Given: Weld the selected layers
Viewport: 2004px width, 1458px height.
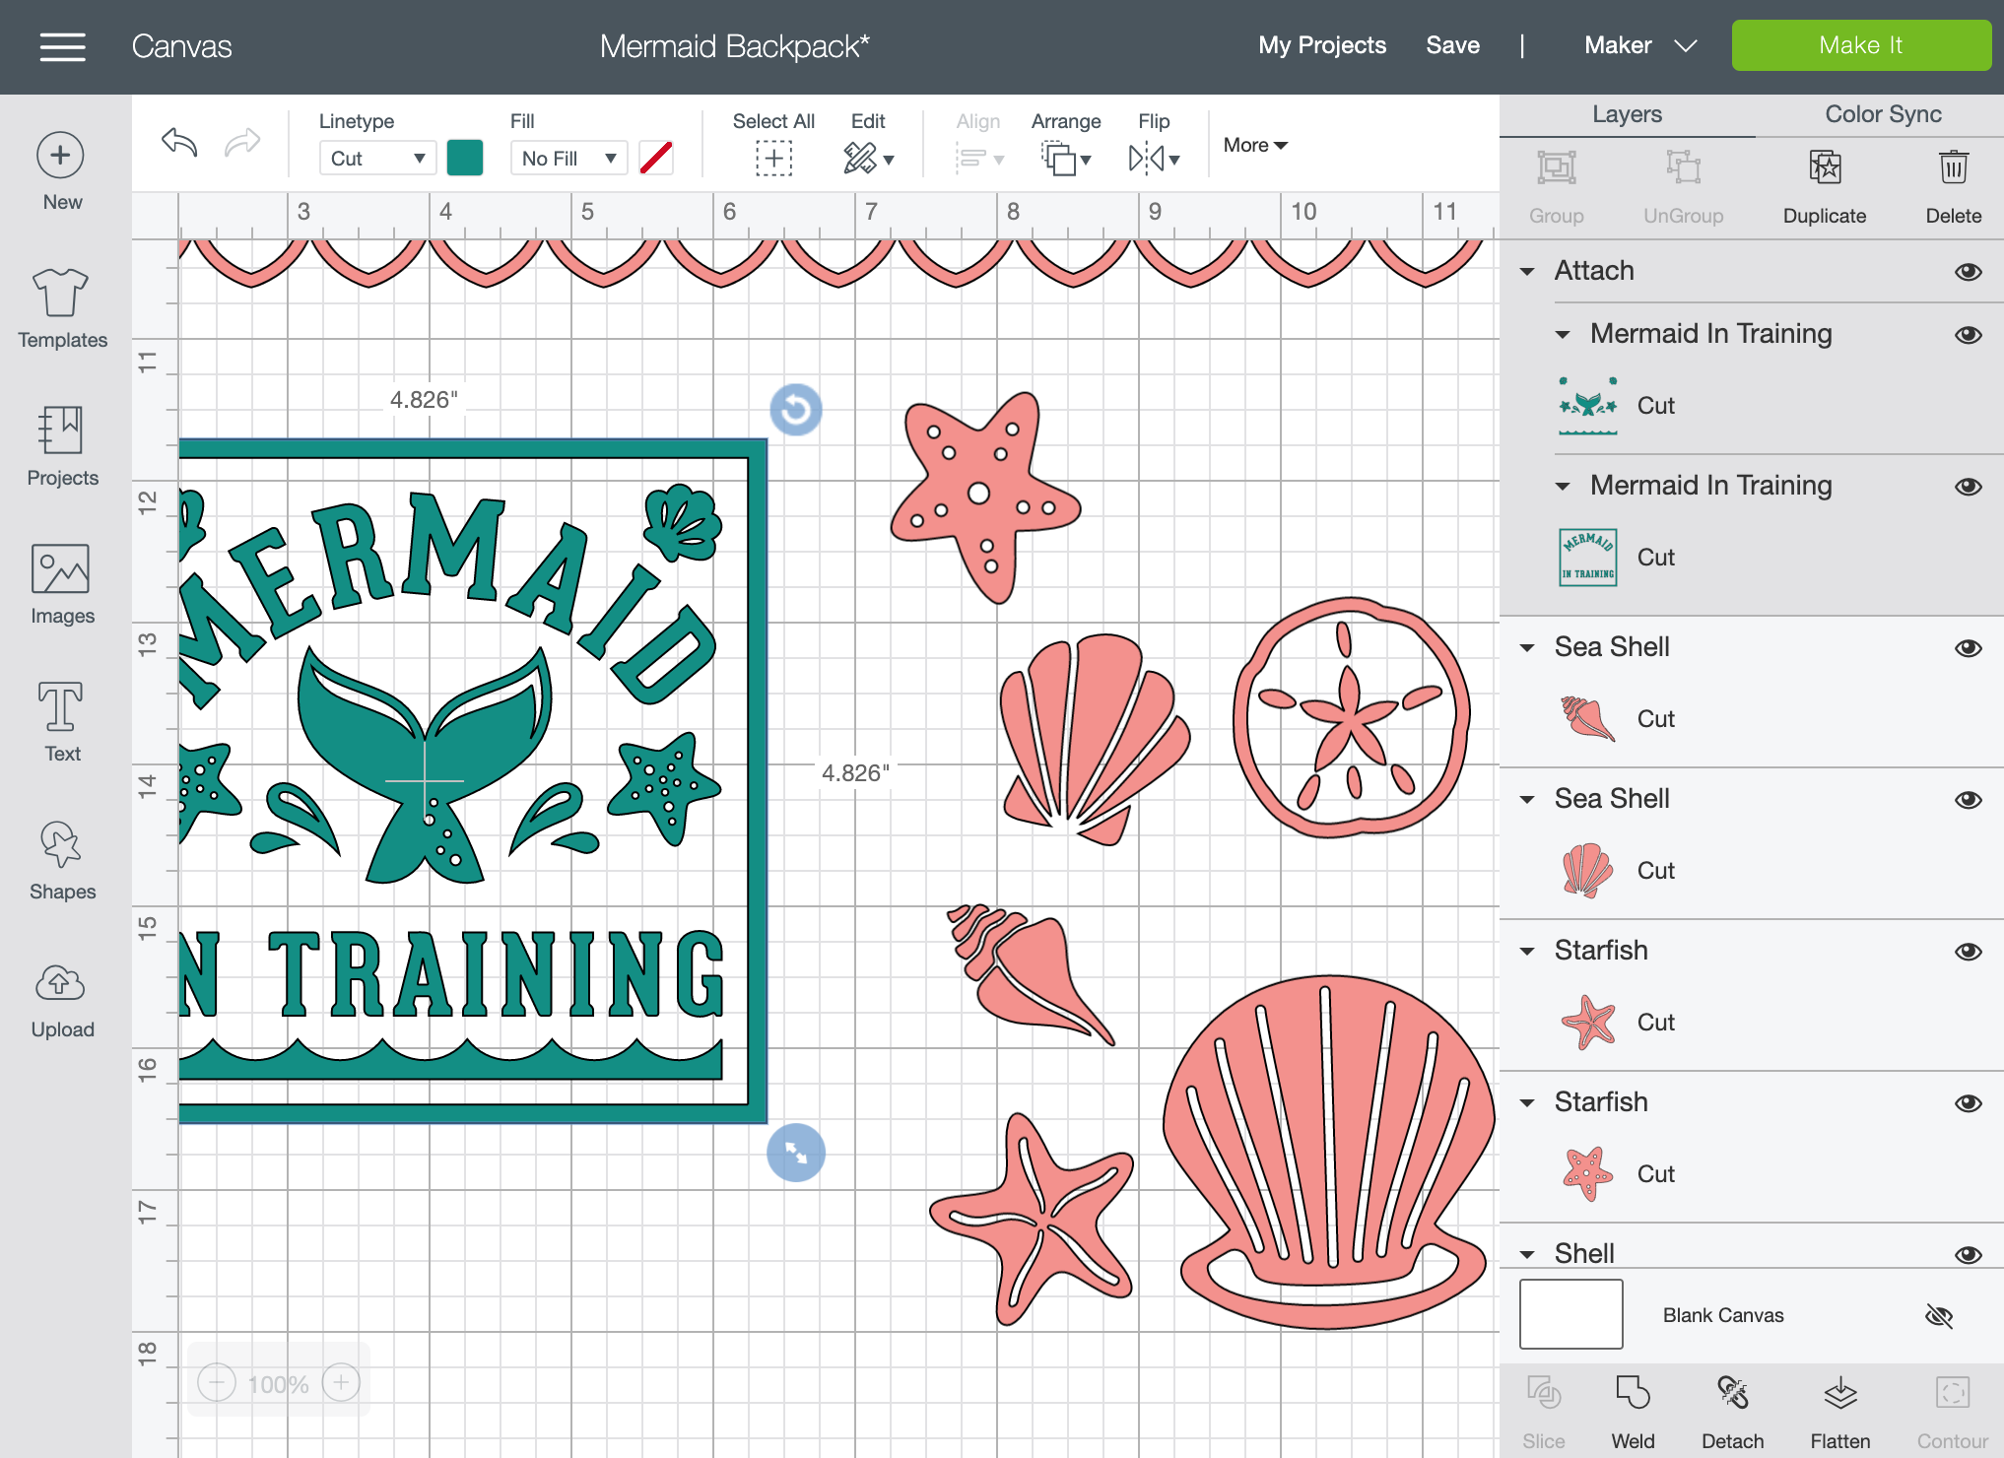Looking at the screenshot, I should click(x=1633, y=1412).
